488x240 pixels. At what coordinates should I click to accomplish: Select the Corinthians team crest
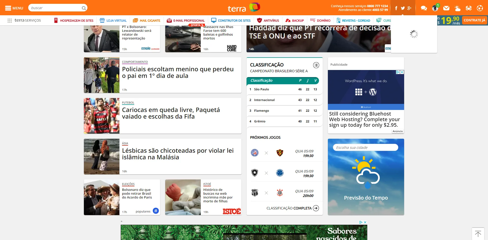click(x=280, y=193)
